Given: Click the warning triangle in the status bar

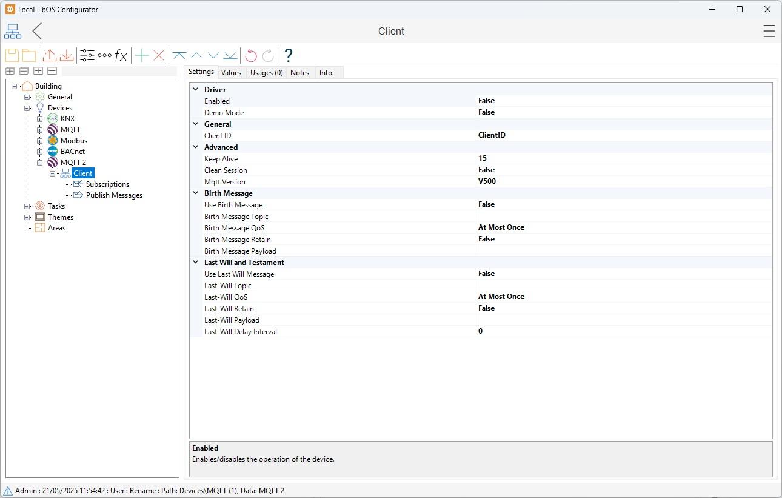Looking at the screenshot, I should 8,491.
